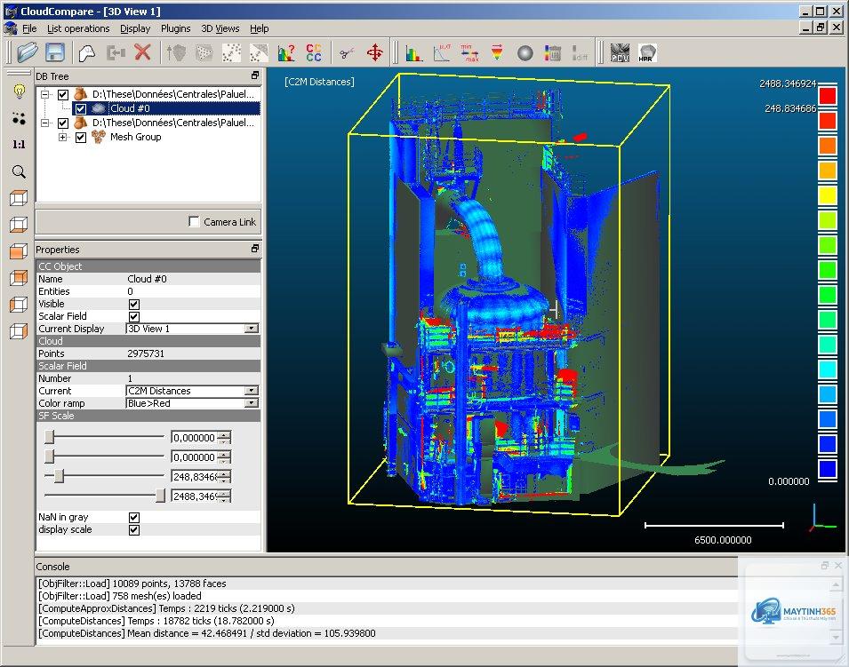Image resolution: width=849 pixels, height=667 pixels.
Task: Click the 2488.346 SF Scale slider handle
Action: click(x=160, y=496)
